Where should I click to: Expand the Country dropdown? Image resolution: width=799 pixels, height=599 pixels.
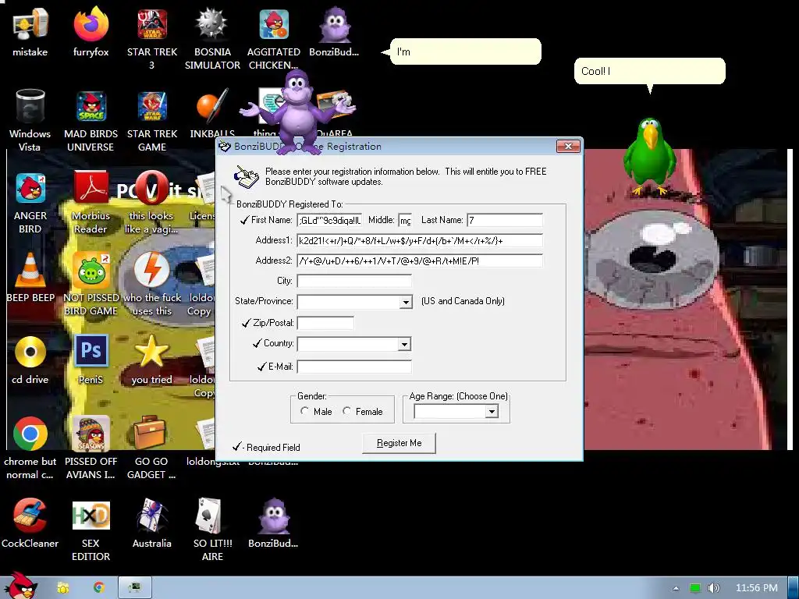point(404,344)
